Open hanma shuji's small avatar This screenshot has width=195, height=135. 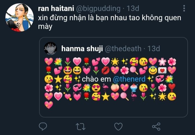point(50,48)
